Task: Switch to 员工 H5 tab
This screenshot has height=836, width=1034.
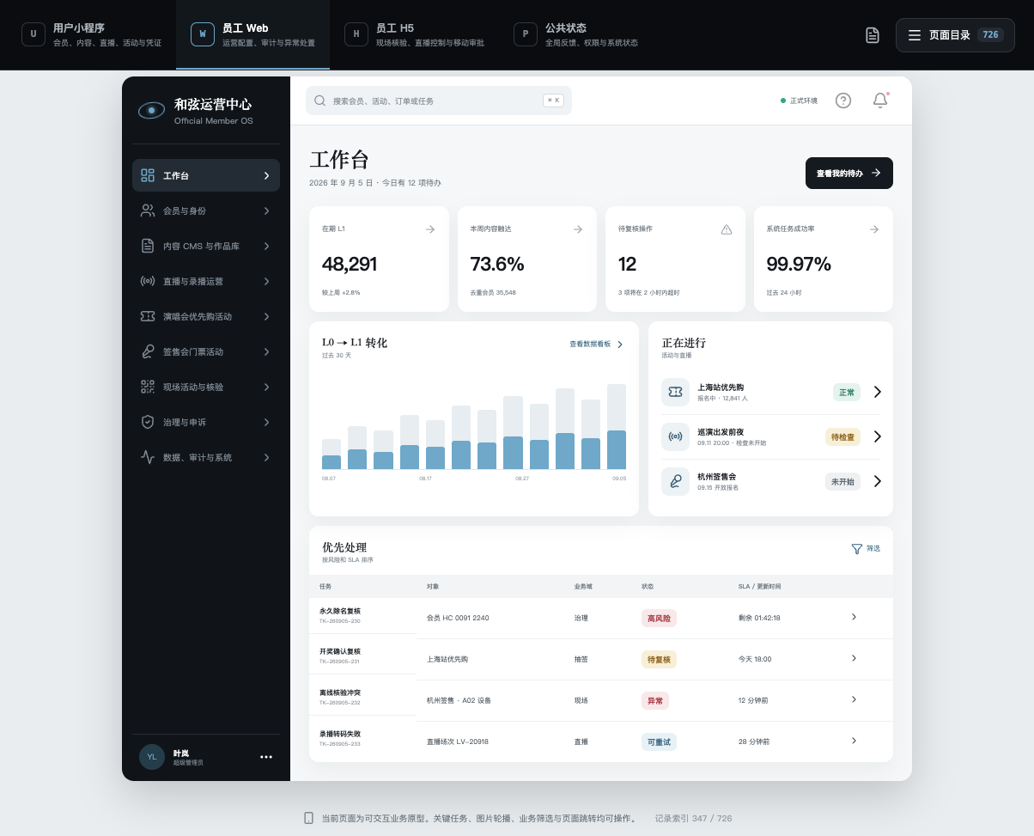Action: (x=414, y=34)
